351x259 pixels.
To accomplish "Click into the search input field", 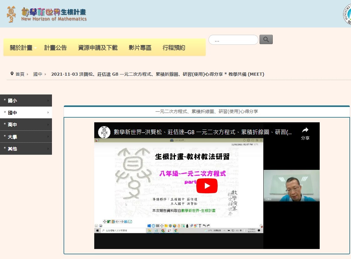I will pyautogui.click(x=233, y=40).
